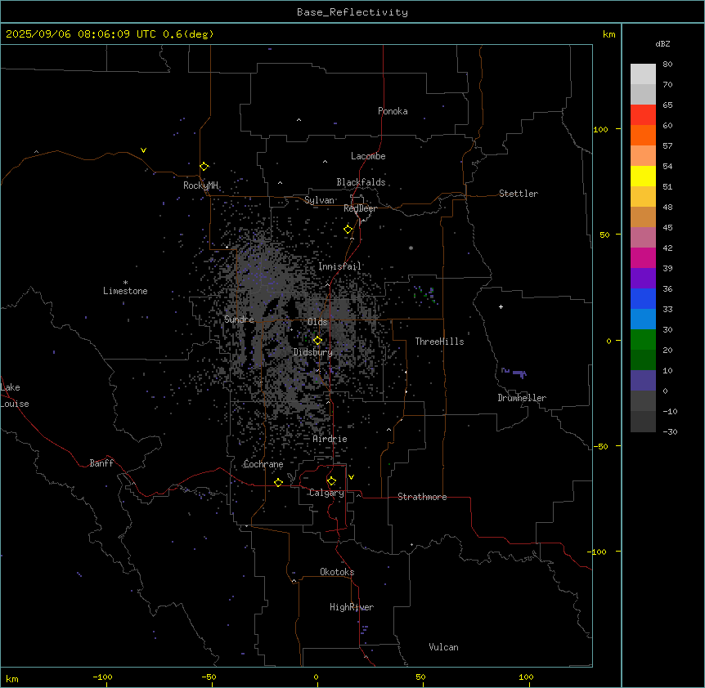
Task: Click the Ponoka city label
Action: [x=393, y=111]
